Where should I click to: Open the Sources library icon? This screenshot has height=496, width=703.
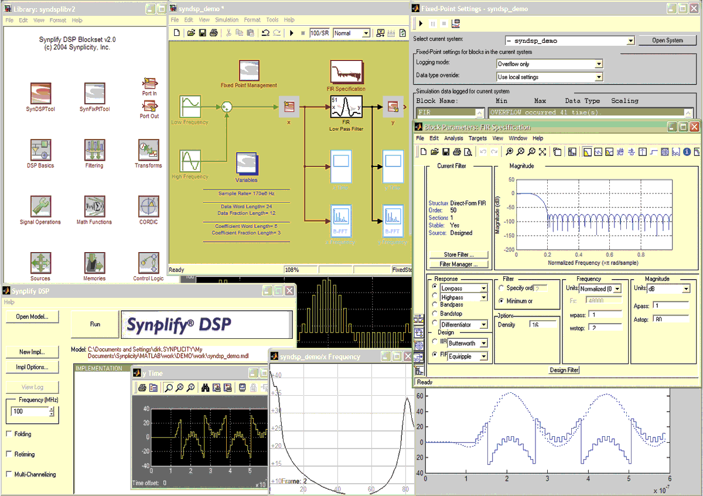click(x=40, y=263)
